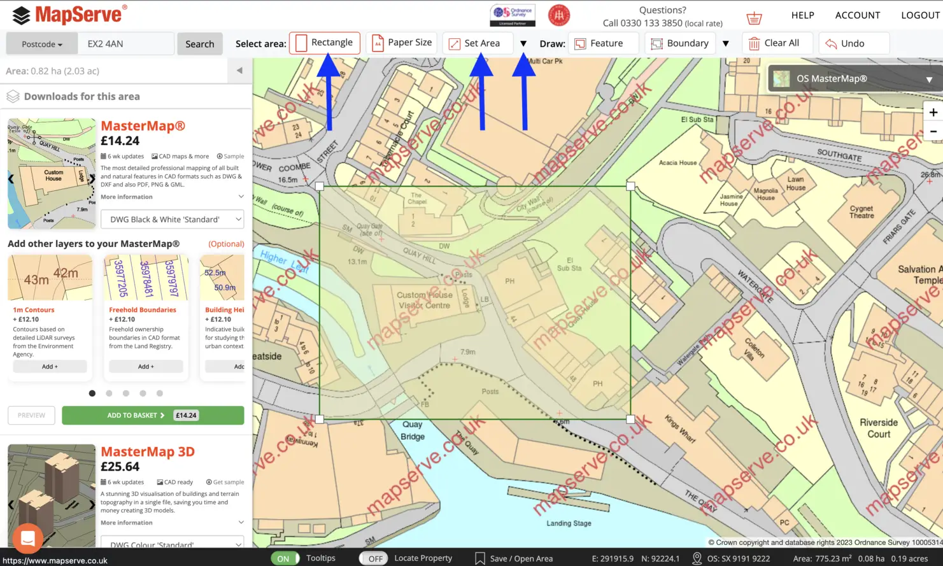Click the Freehold Boundaries thumbnail

146,278
